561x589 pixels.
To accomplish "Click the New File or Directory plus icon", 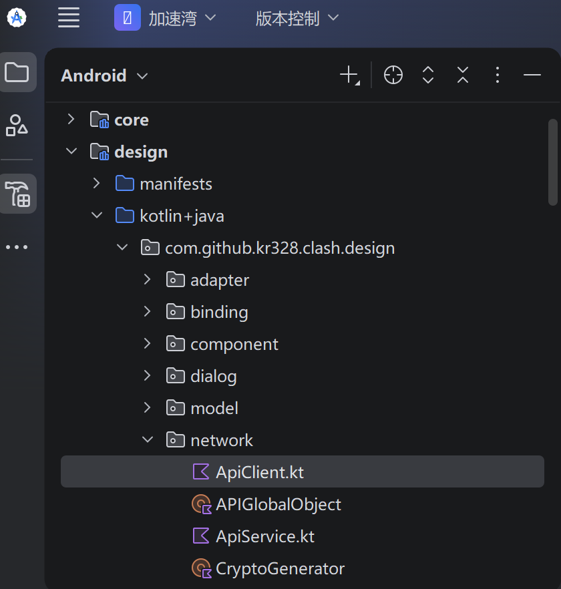I will tap(350, 75).
